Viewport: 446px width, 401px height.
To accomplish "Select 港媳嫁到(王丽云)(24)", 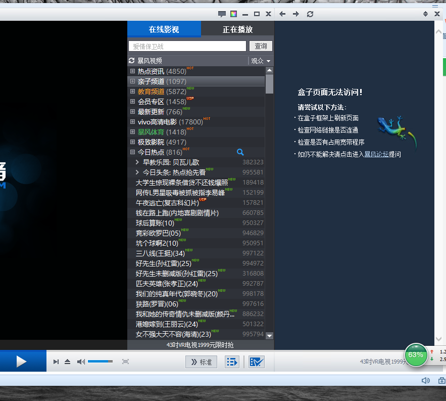I will click(167, 324).
